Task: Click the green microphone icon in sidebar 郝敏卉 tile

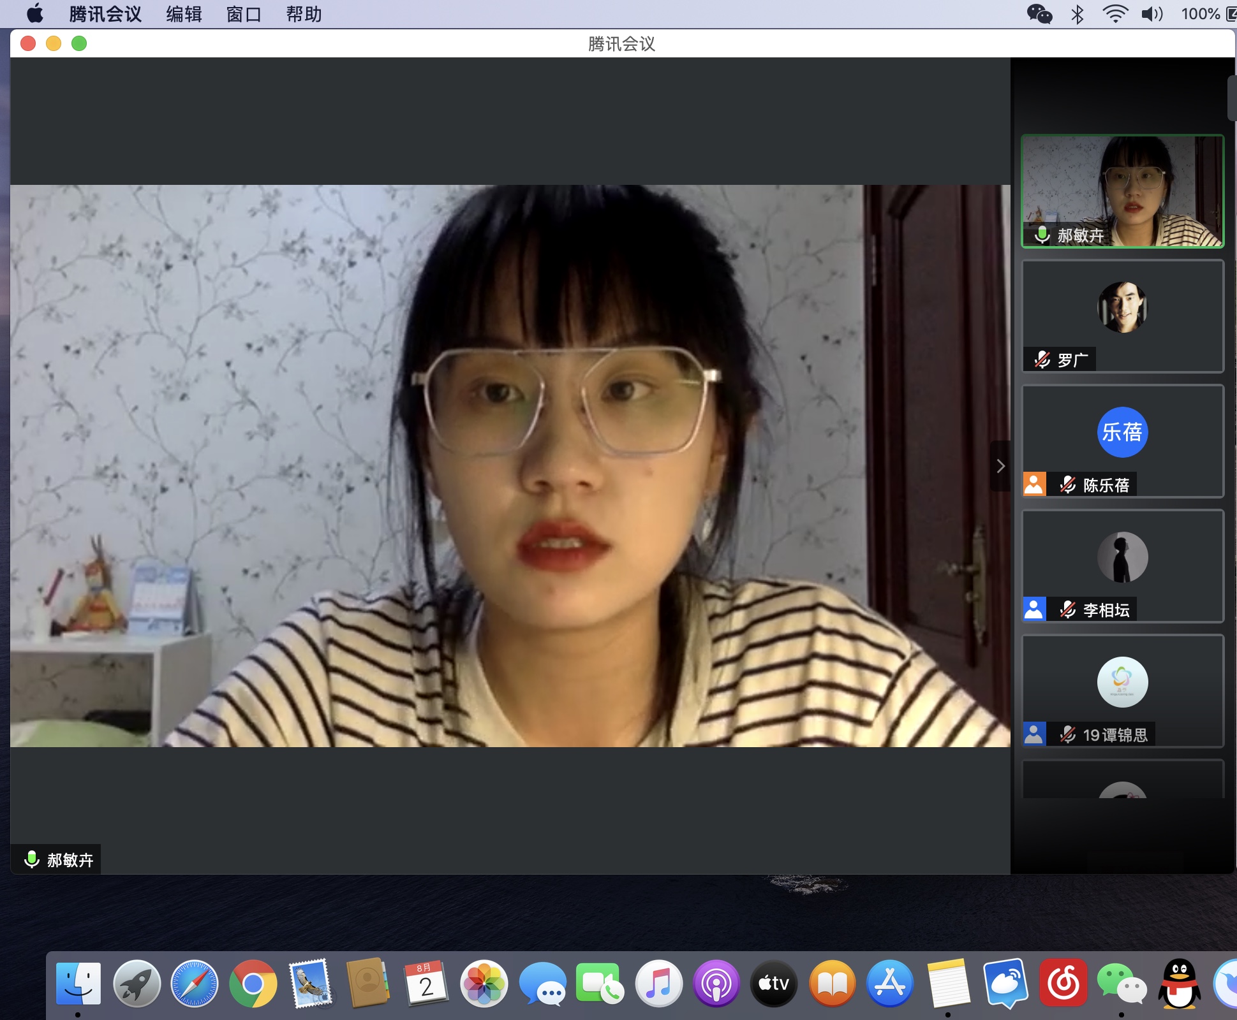Action: point(1042,235)
